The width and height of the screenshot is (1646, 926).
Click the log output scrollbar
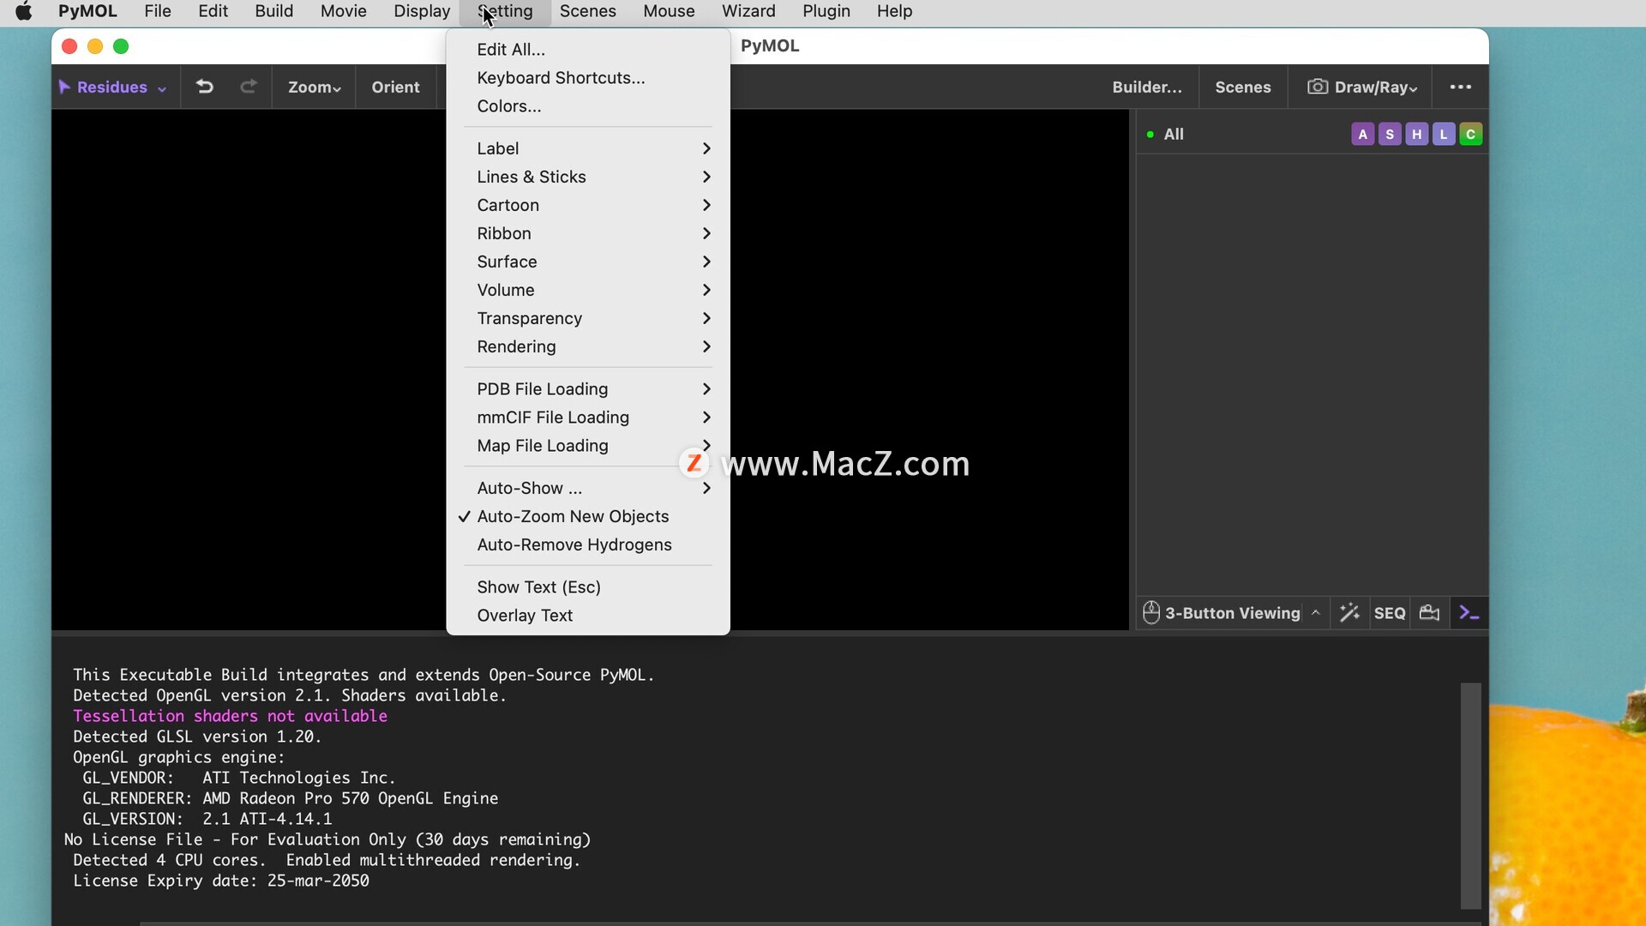tap(1471, 795)
